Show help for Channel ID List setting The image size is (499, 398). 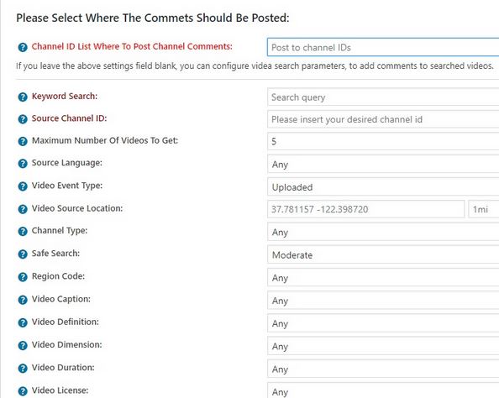coord(23,47)
